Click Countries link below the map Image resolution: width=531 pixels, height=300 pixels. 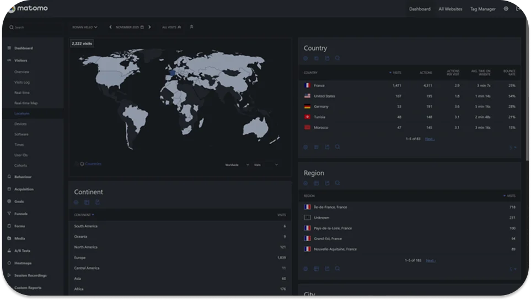(x=93, y=163)
